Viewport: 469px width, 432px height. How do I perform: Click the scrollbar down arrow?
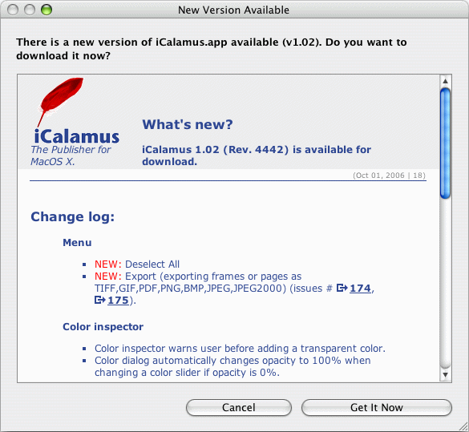pos(446,374)
